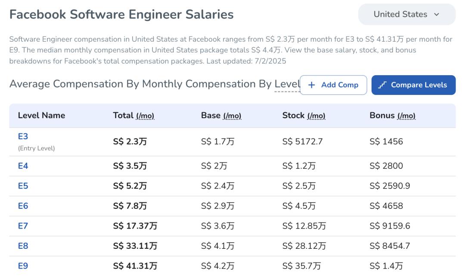The image size is (465, 278).
Task: Click the Add Comp button
Action: [x=333, y=85]
